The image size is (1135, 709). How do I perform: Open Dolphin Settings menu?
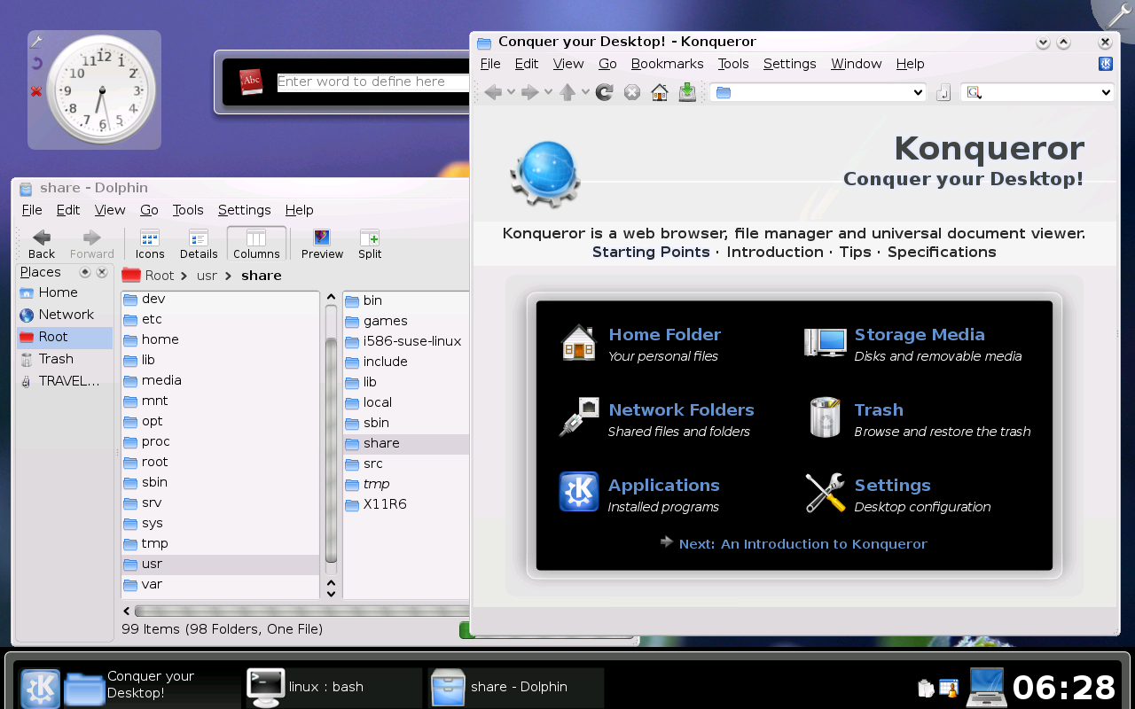244,210
